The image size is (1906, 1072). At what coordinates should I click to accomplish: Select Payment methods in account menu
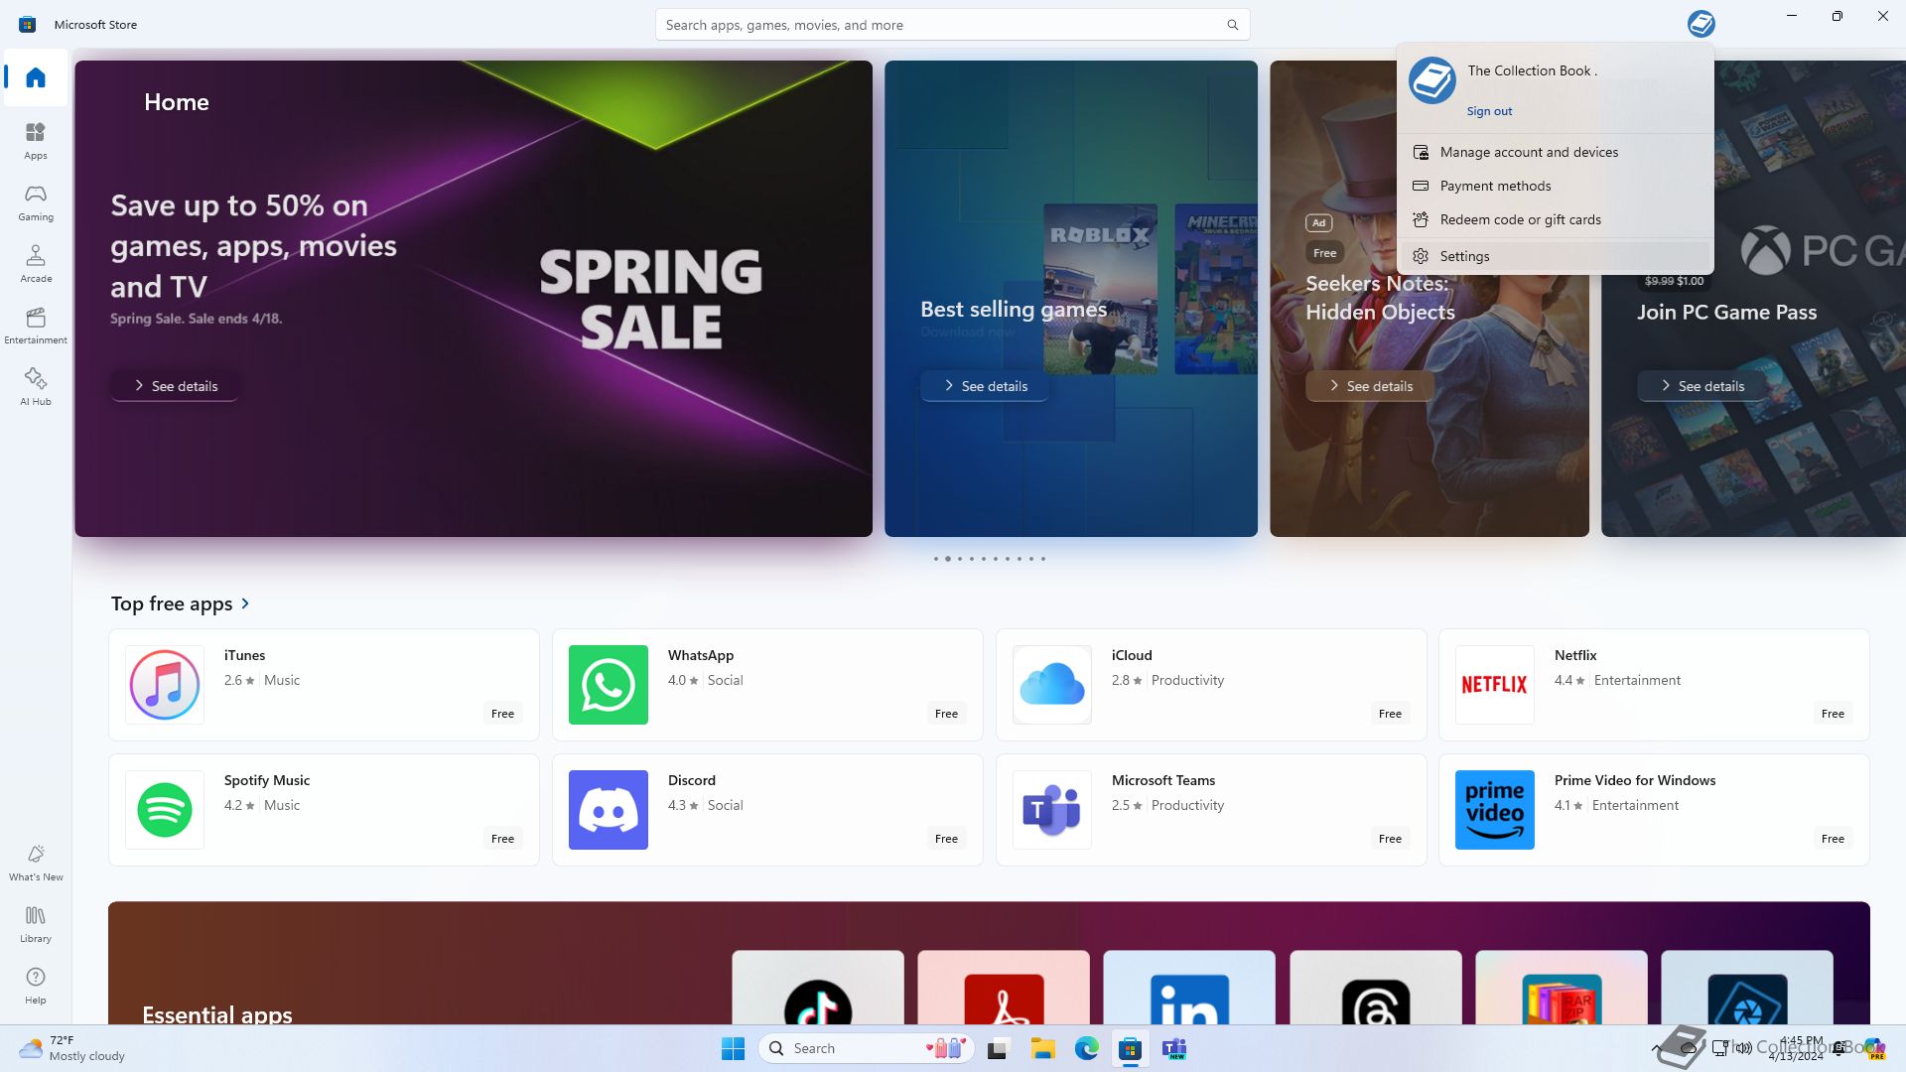pos(1555,186)
